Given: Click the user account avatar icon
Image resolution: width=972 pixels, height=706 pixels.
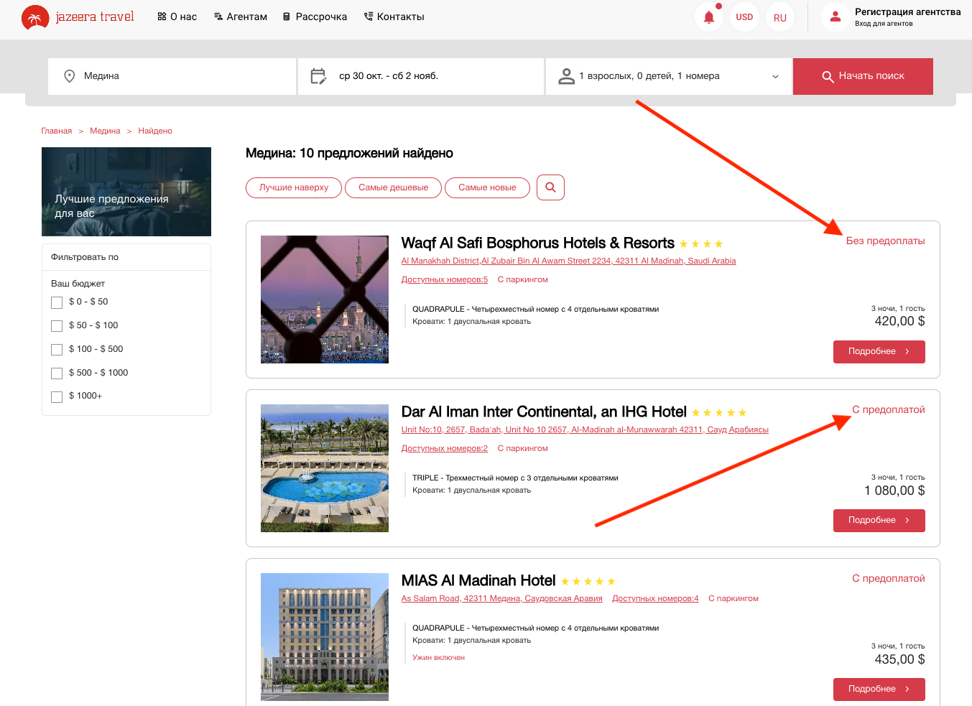Looking at the screenshot, I should point(835,17).
